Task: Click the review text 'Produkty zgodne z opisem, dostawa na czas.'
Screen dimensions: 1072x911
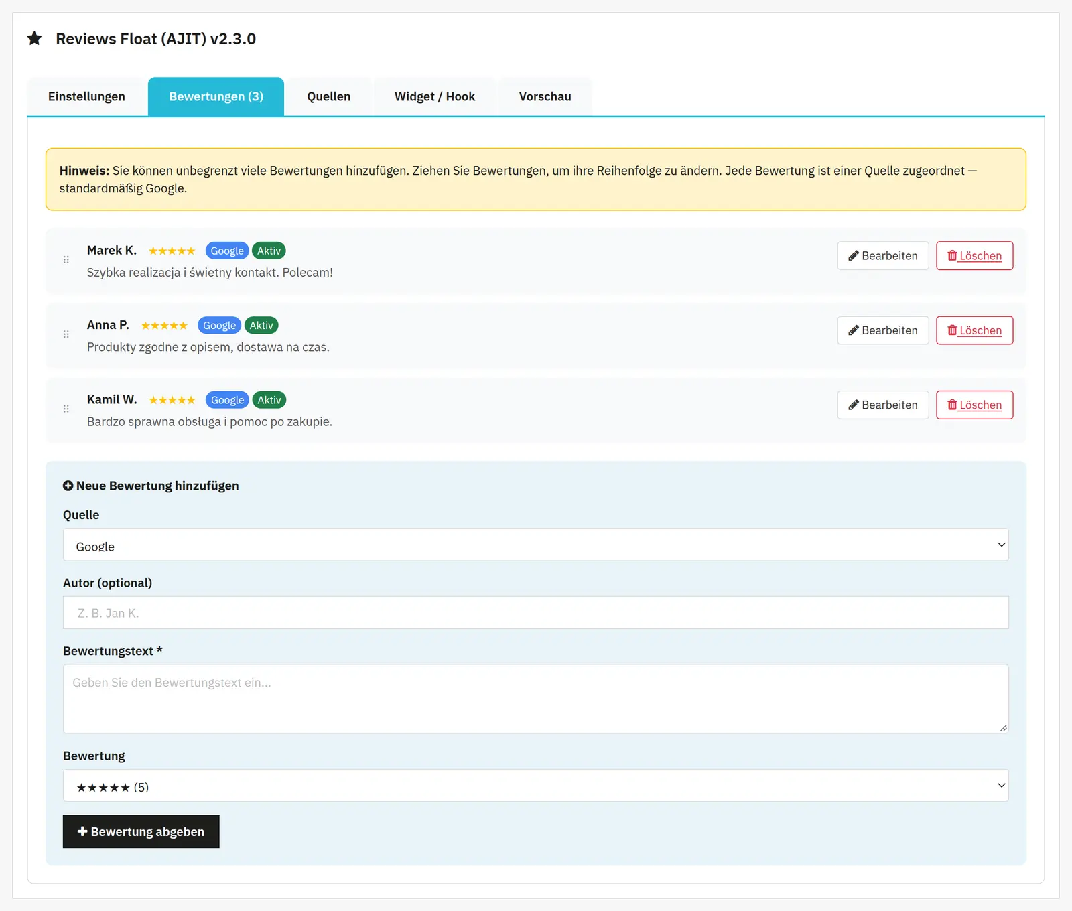Action: tap(208, 347)
